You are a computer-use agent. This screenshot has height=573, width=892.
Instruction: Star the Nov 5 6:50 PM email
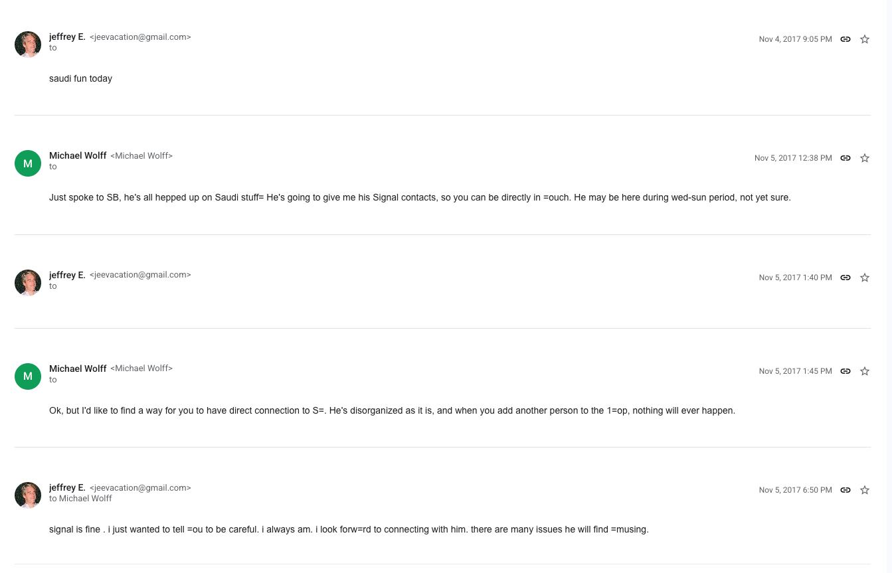[865, 490]
